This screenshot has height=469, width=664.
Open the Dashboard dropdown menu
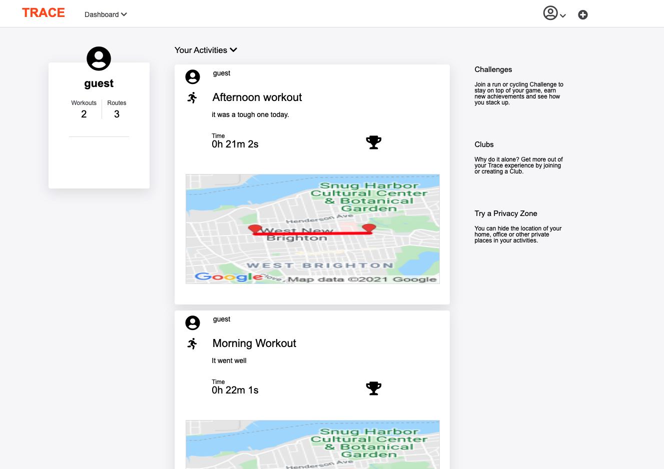coord(106,14)
